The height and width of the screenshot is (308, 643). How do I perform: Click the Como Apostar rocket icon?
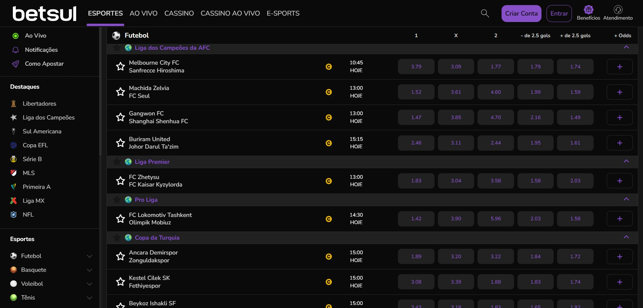[x=15, y=64]
